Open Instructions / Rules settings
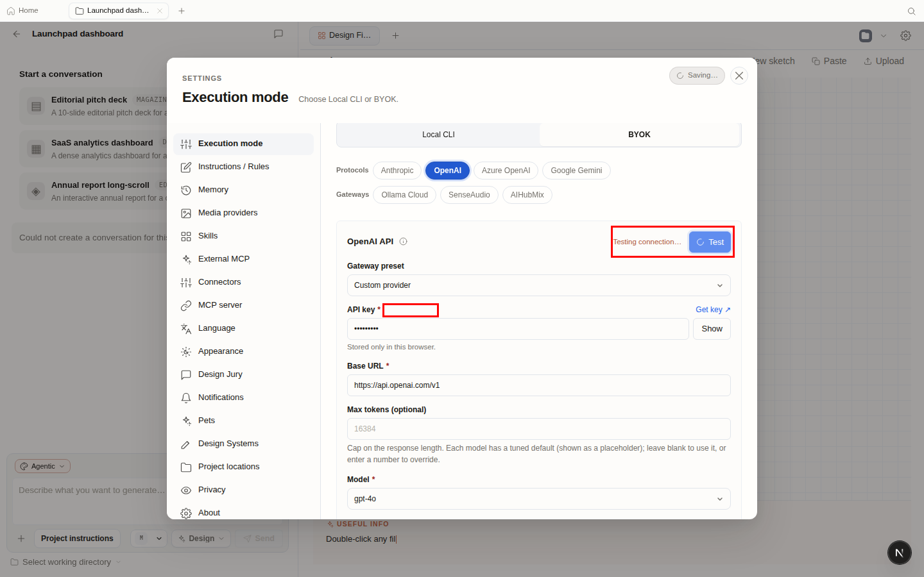 pyautogui.click(x=243, y=167)
